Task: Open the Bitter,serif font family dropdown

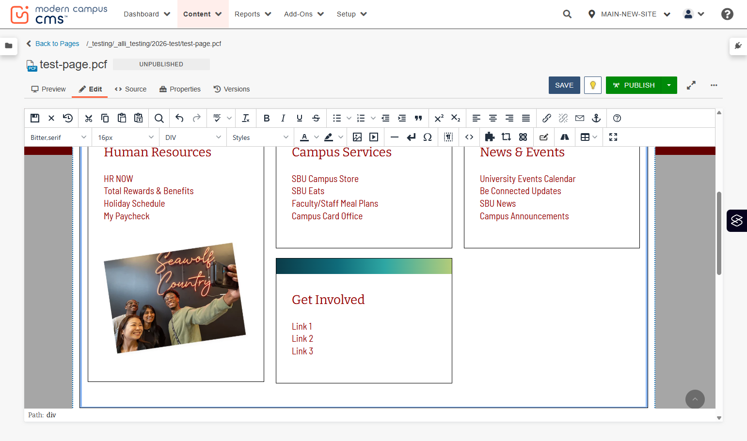Action: point(58,137)
